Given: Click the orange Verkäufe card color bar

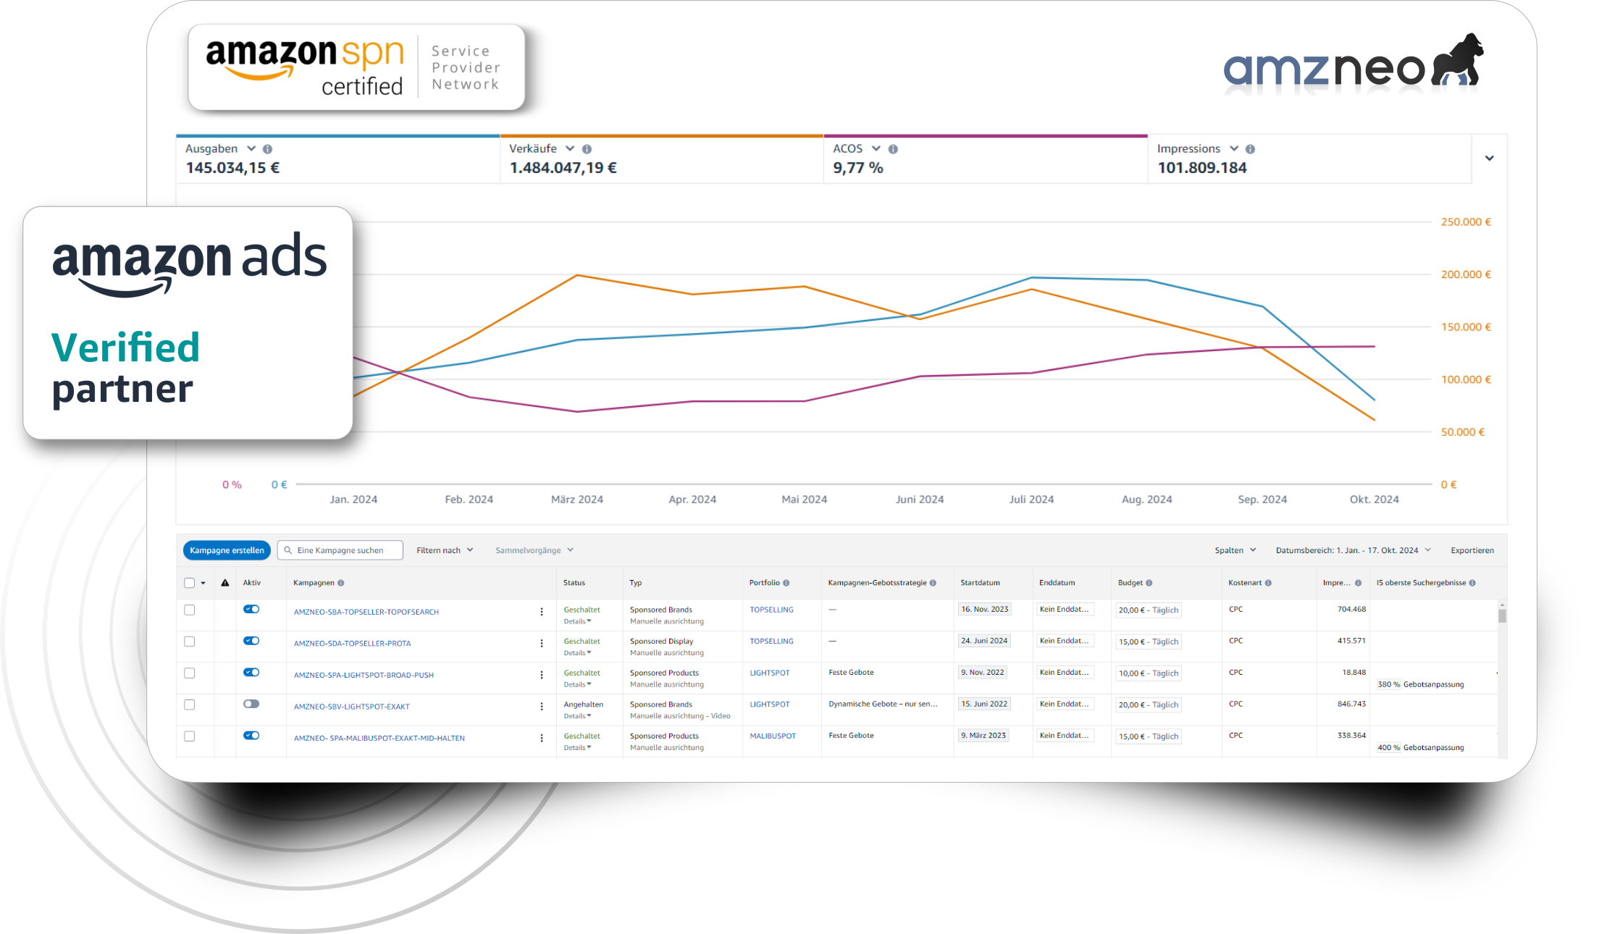Looking at the screenshot, I should coord(662,135).
